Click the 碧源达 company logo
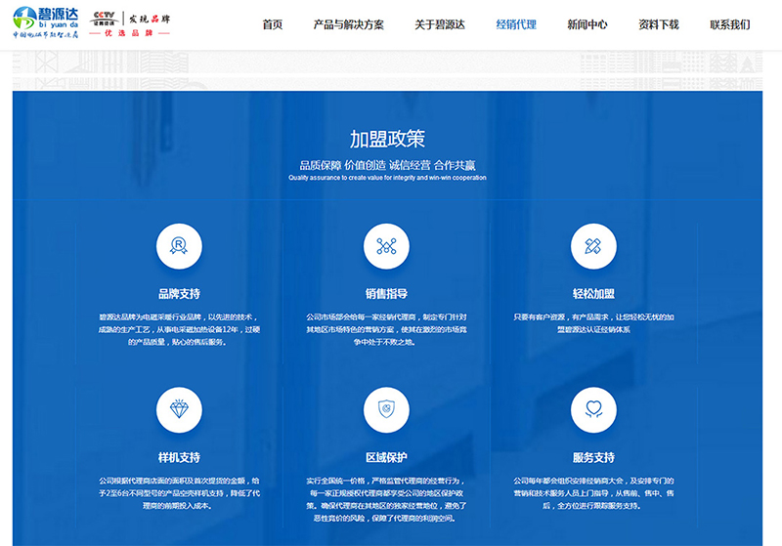Screen dimensions: 782x546 pos(43,21)
